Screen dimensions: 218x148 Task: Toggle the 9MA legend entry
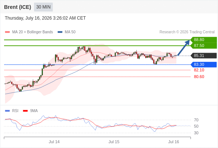30,111
